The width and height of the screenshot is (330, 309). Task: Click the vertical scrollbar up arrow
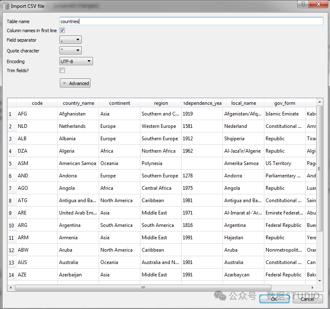coord(320,102)
